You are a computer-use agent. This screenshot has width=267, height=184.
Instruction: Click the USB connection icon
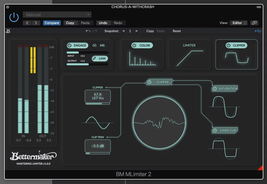coord(258,31)
